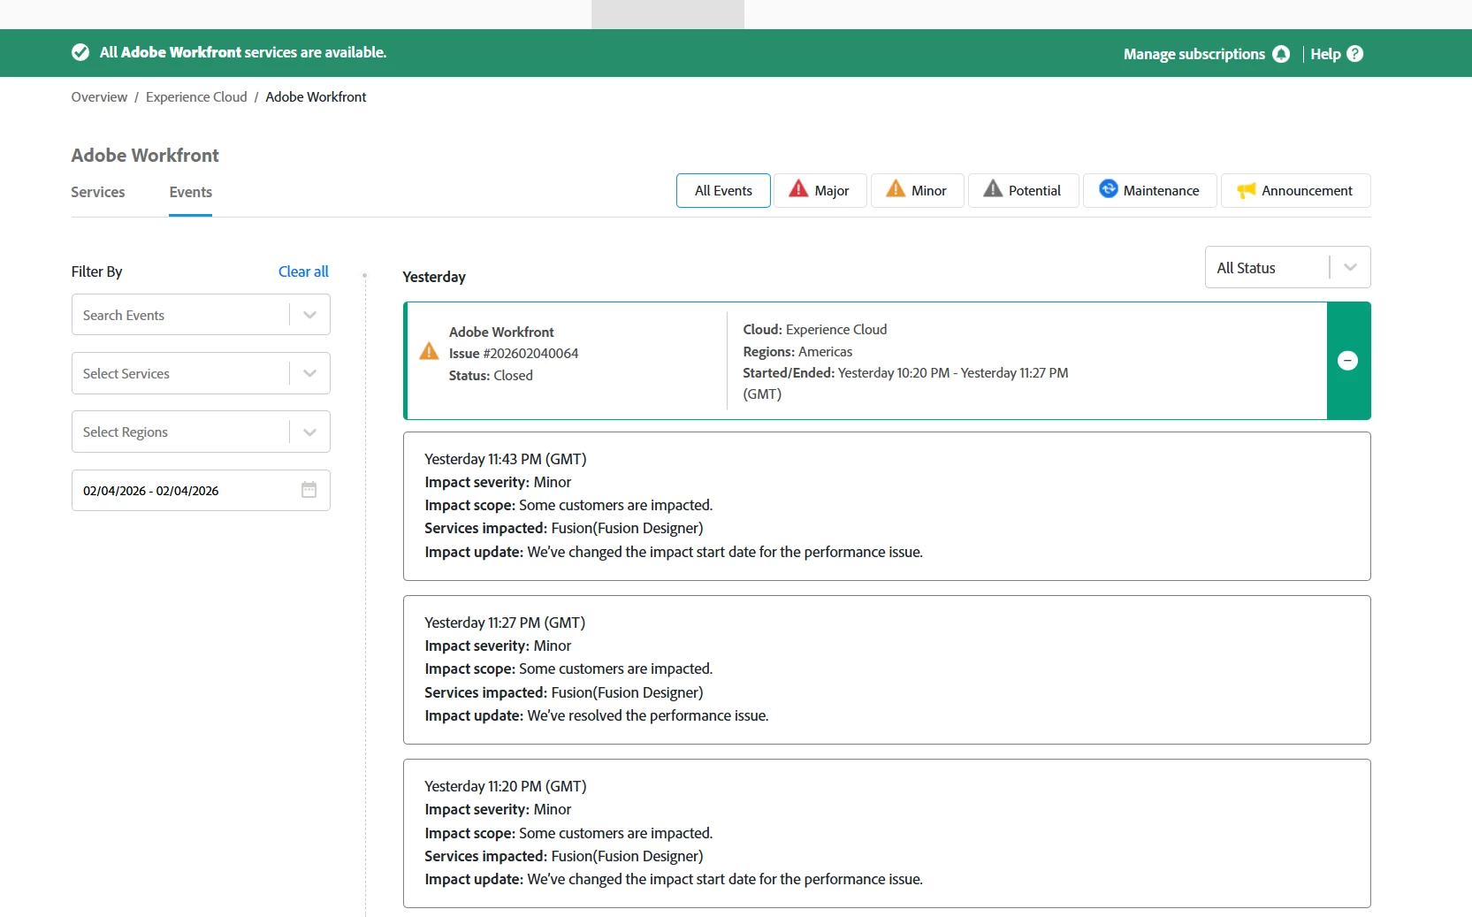Screen dimensions: 1472x917
Task: Click the Filter By label
Action: [x=97, y=271]
